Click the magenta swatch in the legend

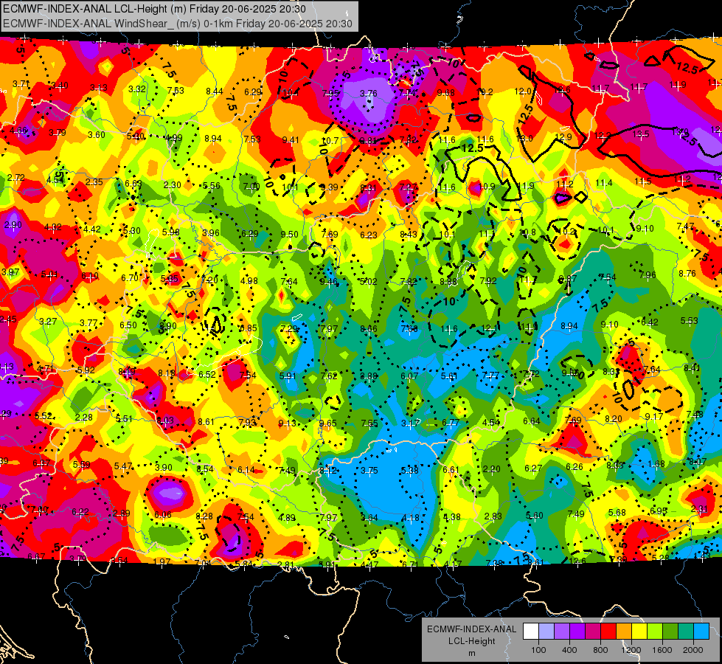click(x=593, y=632)
